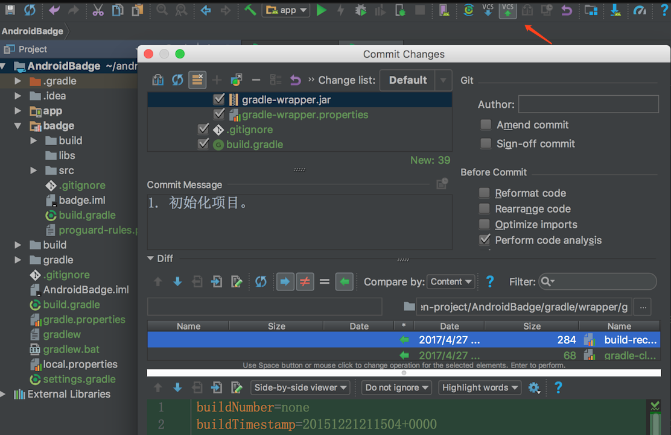Click Move to Another Changelist icon
Screen dimensions: 671x435
coord(236,80)
